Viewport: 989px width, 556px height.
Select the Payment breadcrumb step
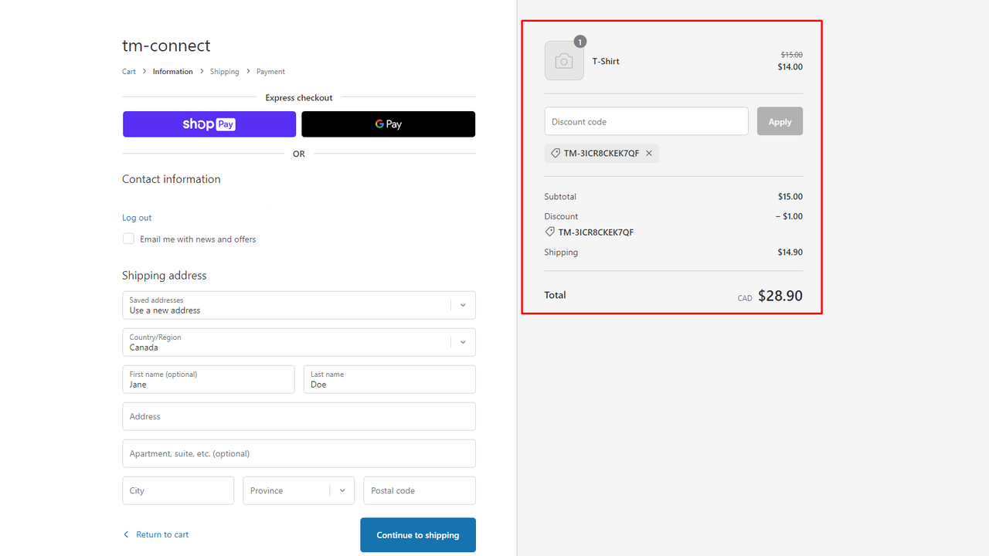click(270, 72)
